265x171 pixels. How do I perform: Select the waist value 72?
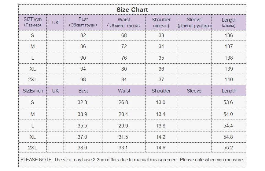(x=124, y=47)
